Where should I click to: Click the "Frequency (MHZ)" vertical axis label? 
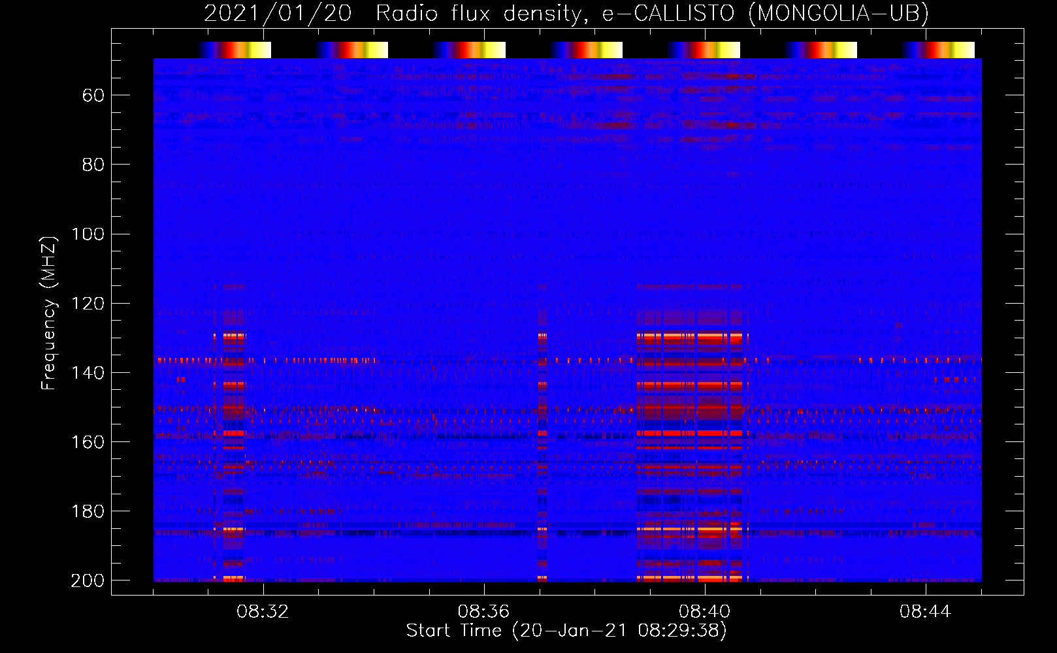pyautogui.click(x=49, y=313)
